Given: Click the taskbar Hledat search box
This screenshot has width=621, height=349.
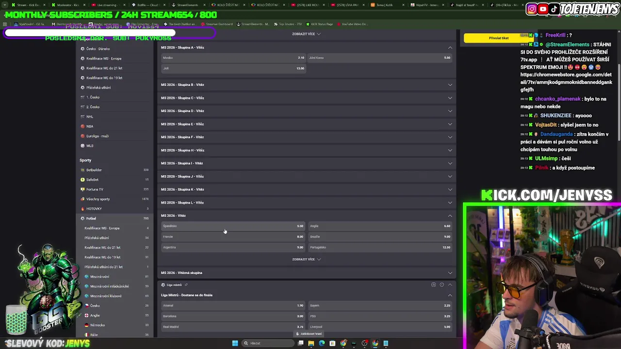Looking at the screenshot, I should tap(268, 343).
